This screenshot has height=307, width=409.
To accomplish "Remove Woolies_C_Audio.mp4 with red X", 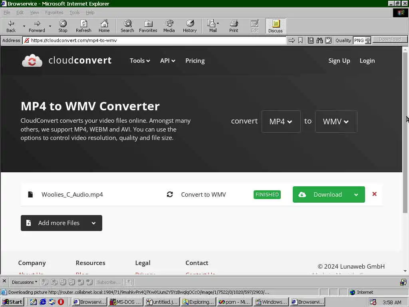I will (374, 194).
